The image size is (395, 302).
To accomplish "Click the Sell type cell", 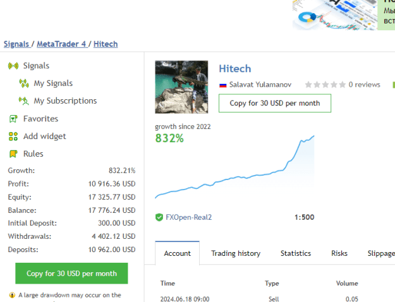I will click(274, 299).
